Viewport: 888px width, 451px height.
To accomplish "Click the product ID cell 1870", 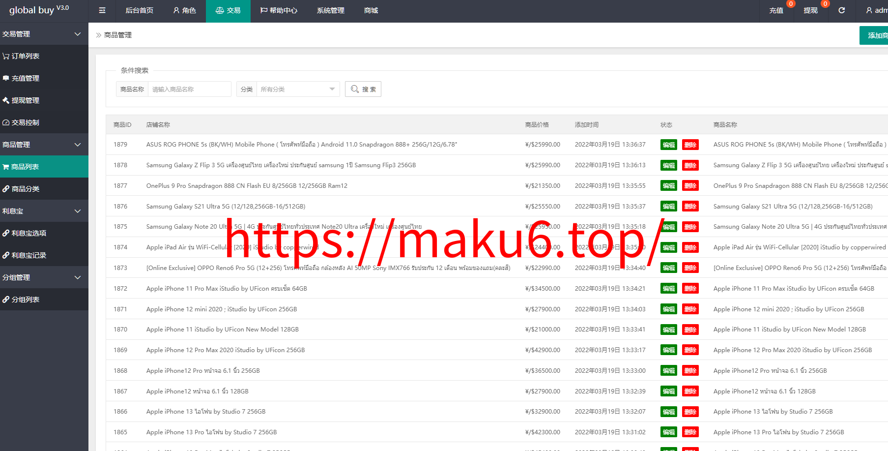I will coord(120,330).
